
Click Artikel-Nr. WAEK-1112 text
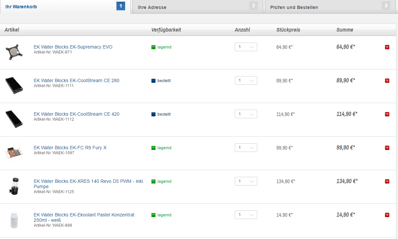click(54, 119)
